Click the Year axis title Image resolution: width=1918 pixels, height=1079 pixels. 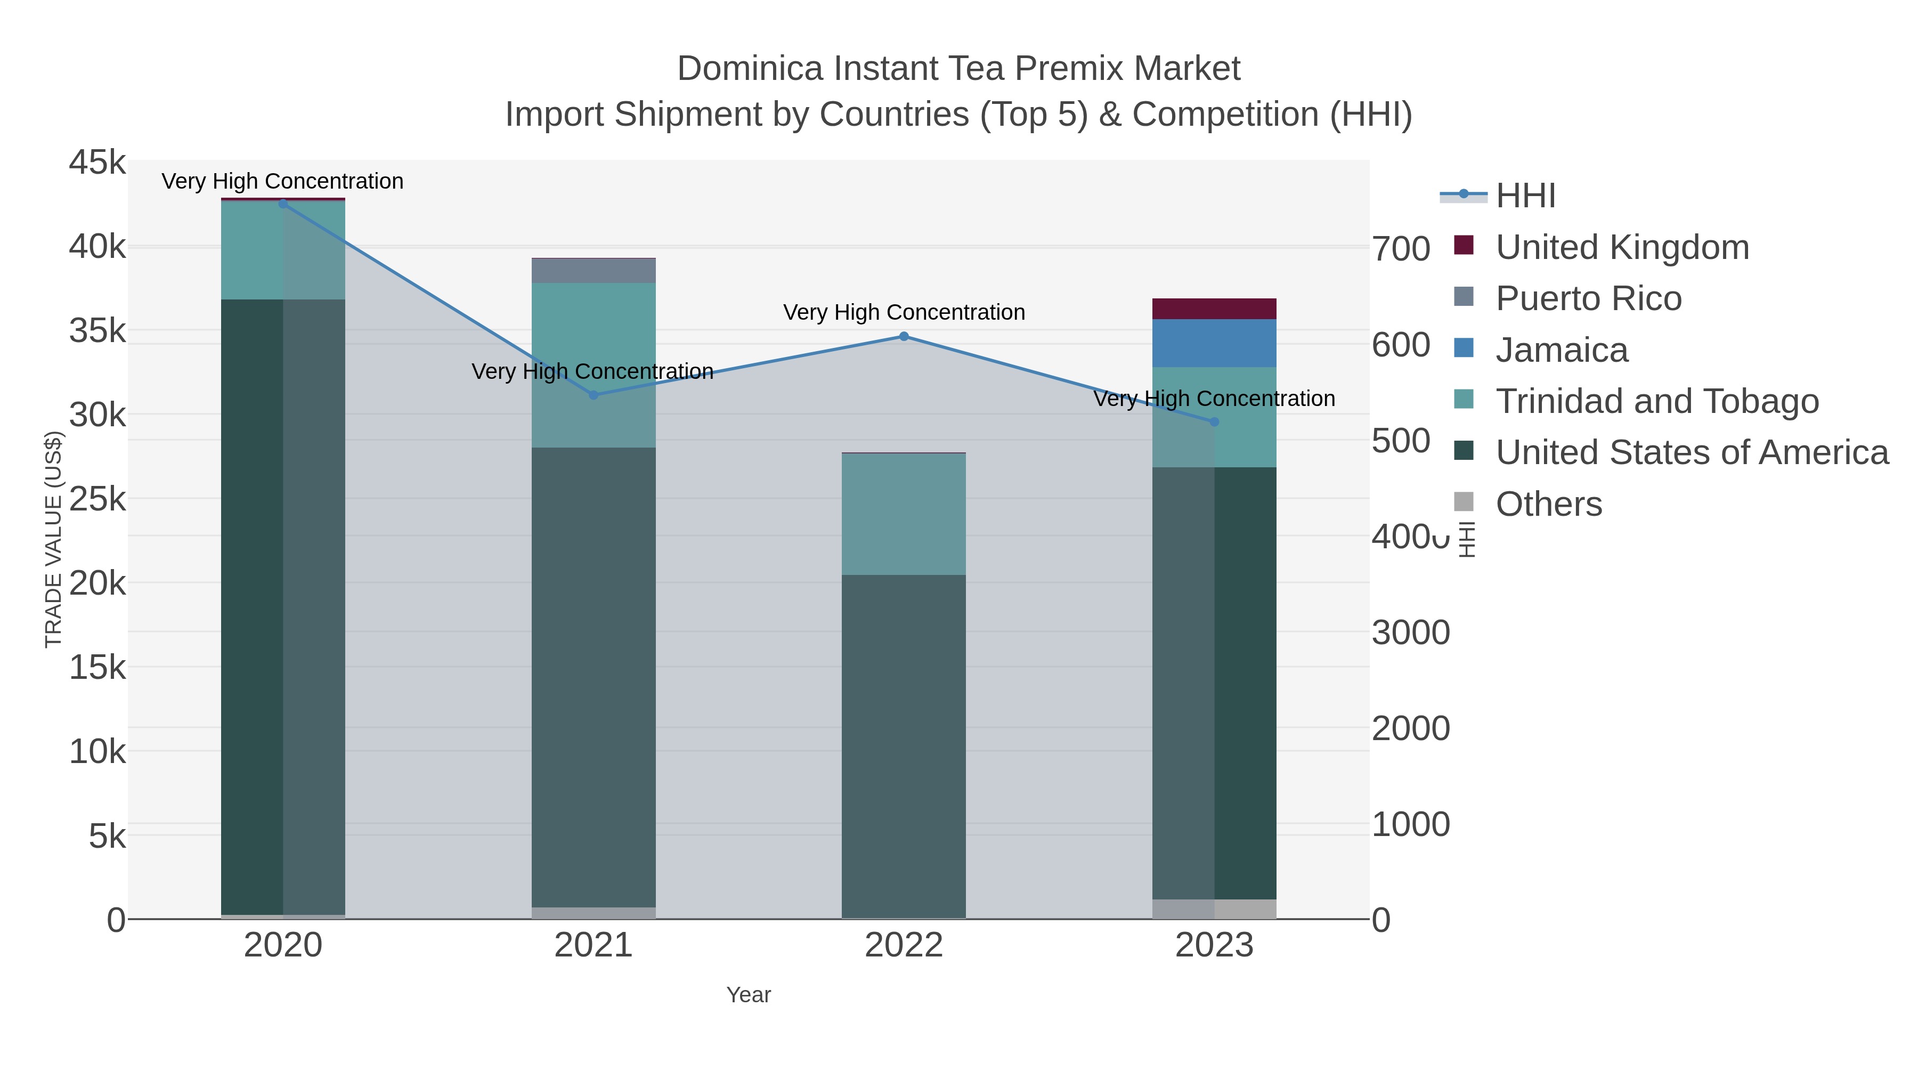point(749,995)
